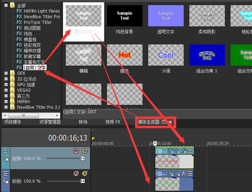Image resolution: width=252 pixels, height=192 pixels.
Task: Mute track 1 with the mute icon
Action: (x=77, y=150)
